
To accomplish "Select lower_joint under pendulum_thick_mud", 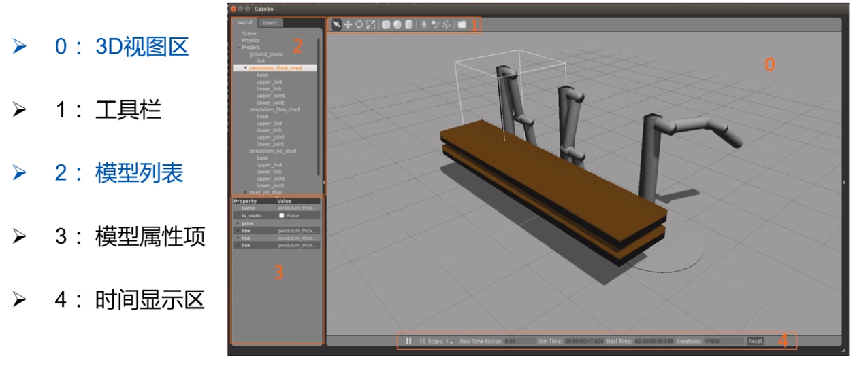I will click(x=270, y=103).
